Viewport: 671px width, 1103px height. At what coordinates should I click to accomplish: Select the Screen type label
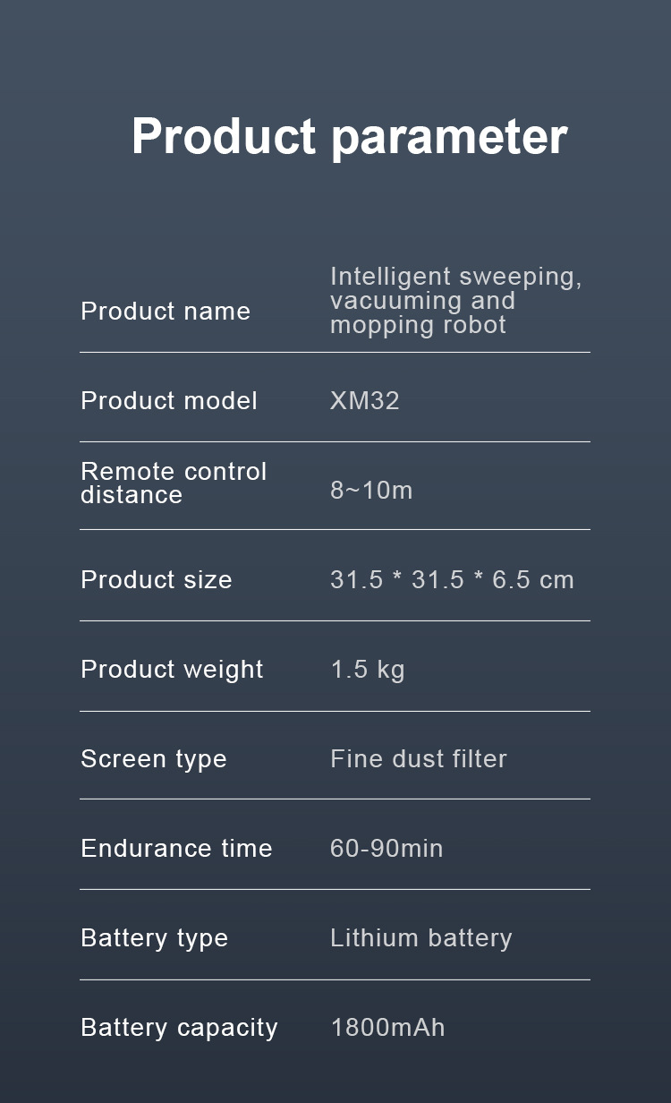(154, 759)
